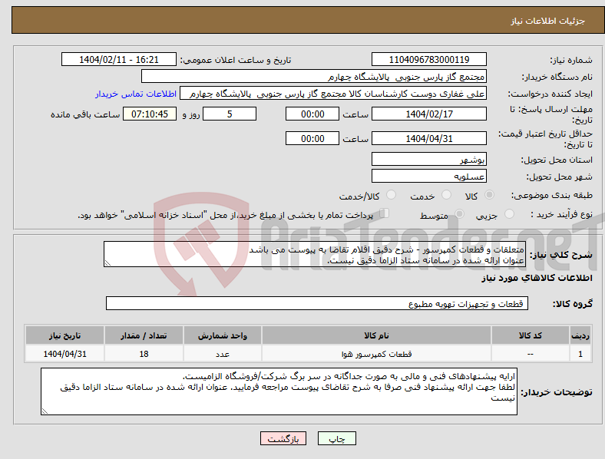
Task: Click the جزئیات اطلاعات نیاز header title
Action: pos(547,21)
